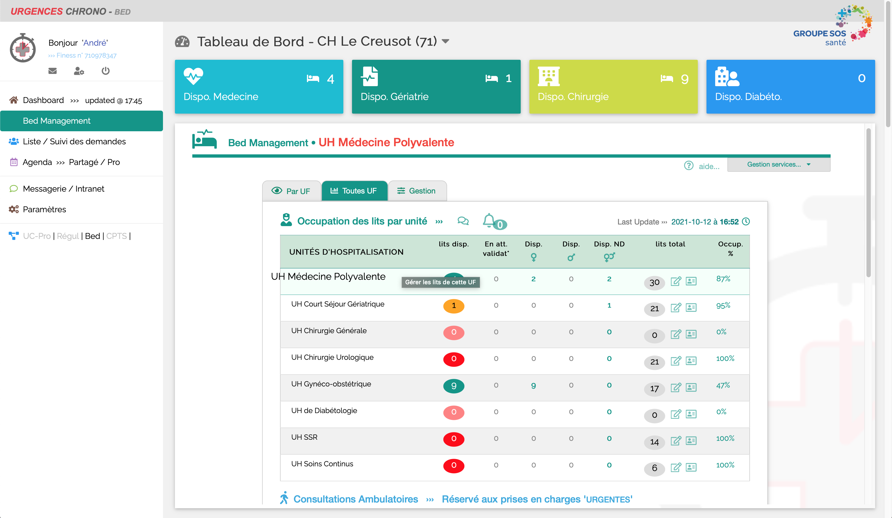Open the help question mark icon

(x=689, y=165)
